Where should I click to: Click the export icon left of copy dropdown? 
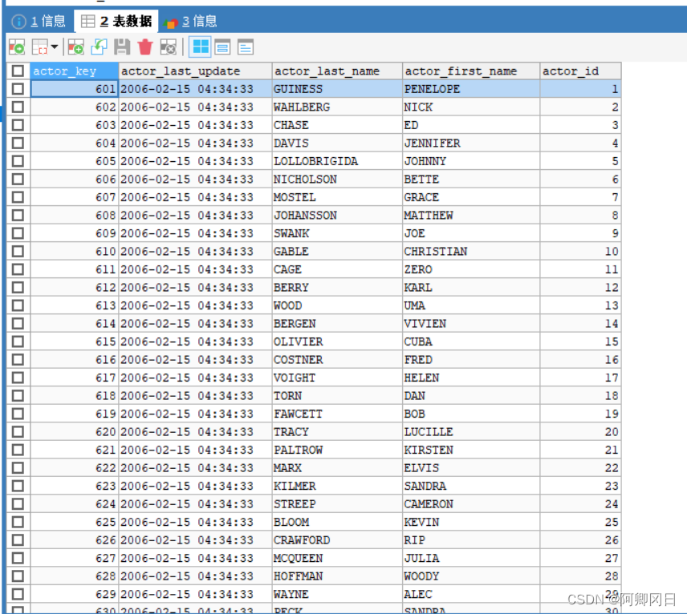pyautogui.click(x=16, y=47)
